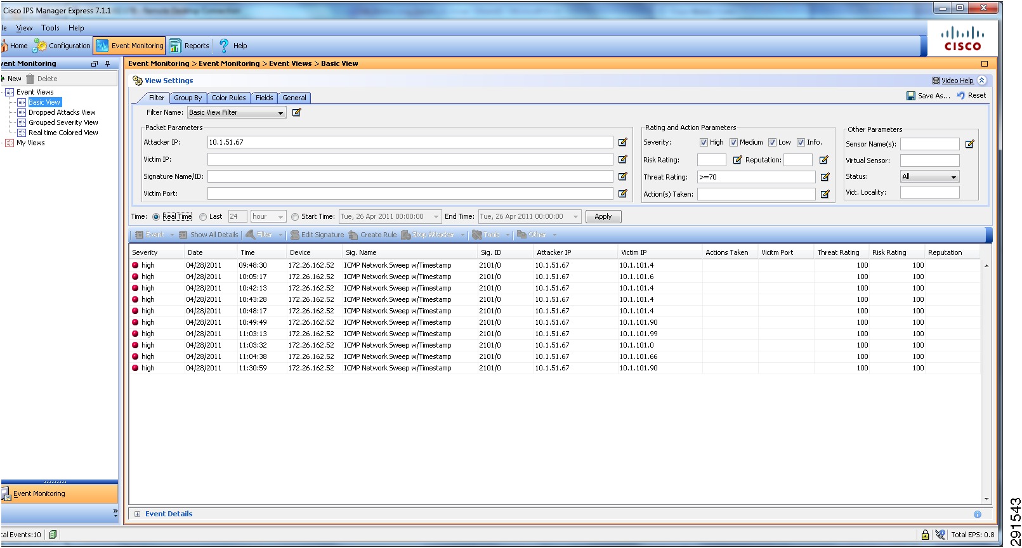Viewport: 1022px width, 548px height.
Task: Collapse View Settings with chevron icon
Action: tap(982, 81)
